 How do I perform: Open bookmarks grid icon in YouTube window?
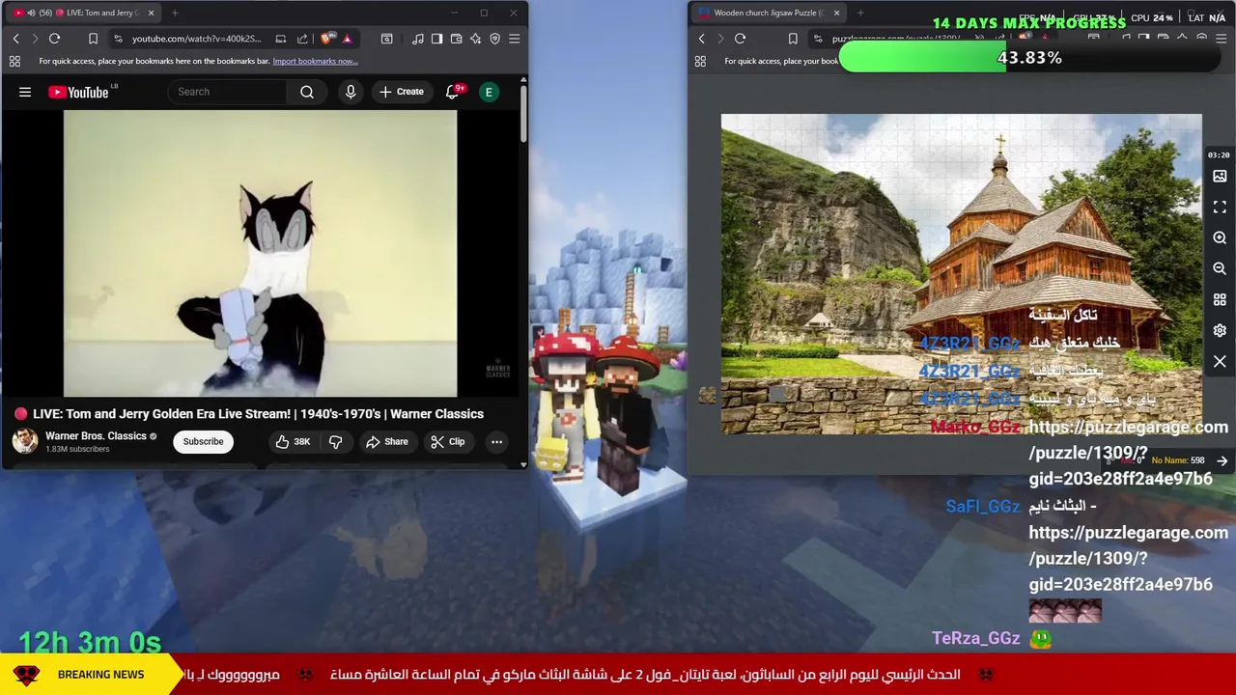coord(14,61)
